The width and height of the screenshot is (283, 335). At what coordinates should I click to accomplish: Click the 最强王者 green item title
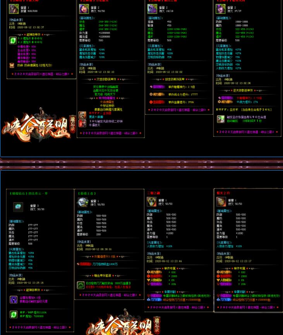pyautogui.click(x=87, y=193)
